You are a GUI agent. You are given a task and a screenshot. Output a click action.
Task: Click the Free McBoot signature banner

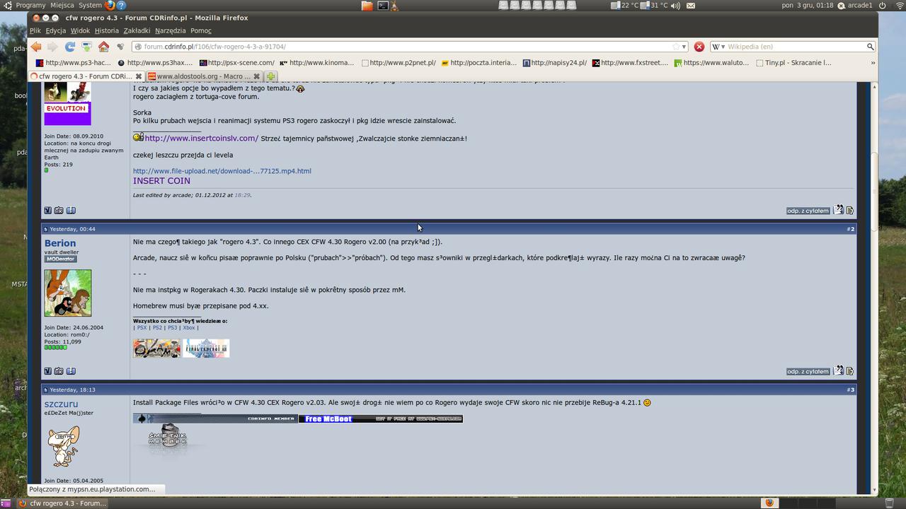[x=381, y=419]
